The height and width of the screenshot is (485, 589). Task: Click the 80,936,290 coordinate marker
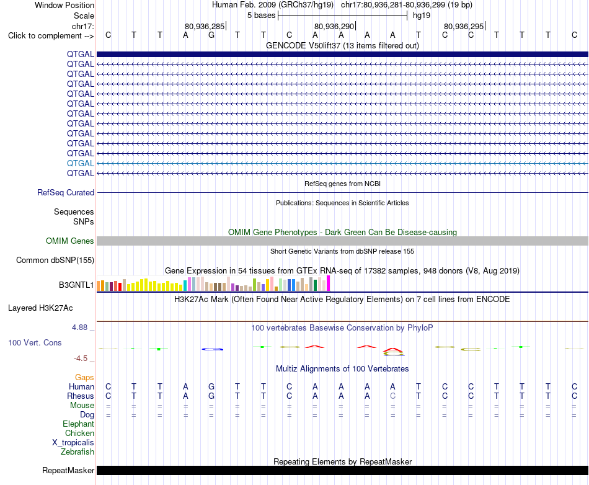coord(334,26)
